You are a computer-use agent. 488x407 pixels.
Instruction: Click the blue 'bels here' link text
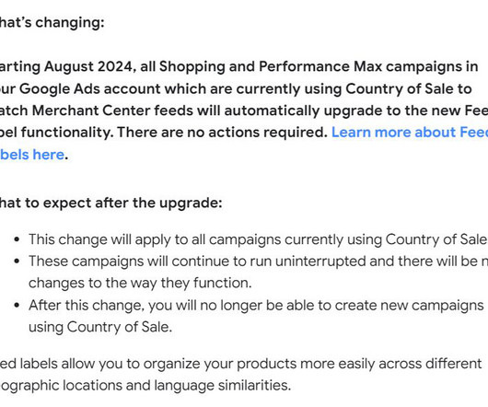[x=32, y=155]
